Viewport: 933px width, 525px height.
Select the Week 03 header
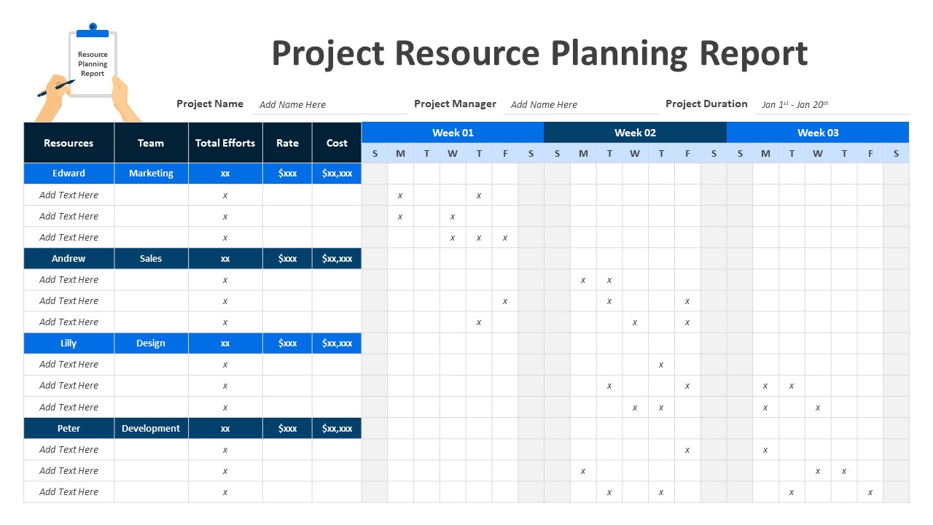(818, 133)
